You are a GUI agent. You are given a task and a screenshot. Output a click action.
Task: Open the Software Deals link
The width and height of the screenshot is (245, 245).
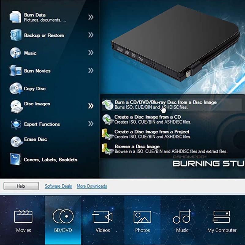(x=58, y=186)
